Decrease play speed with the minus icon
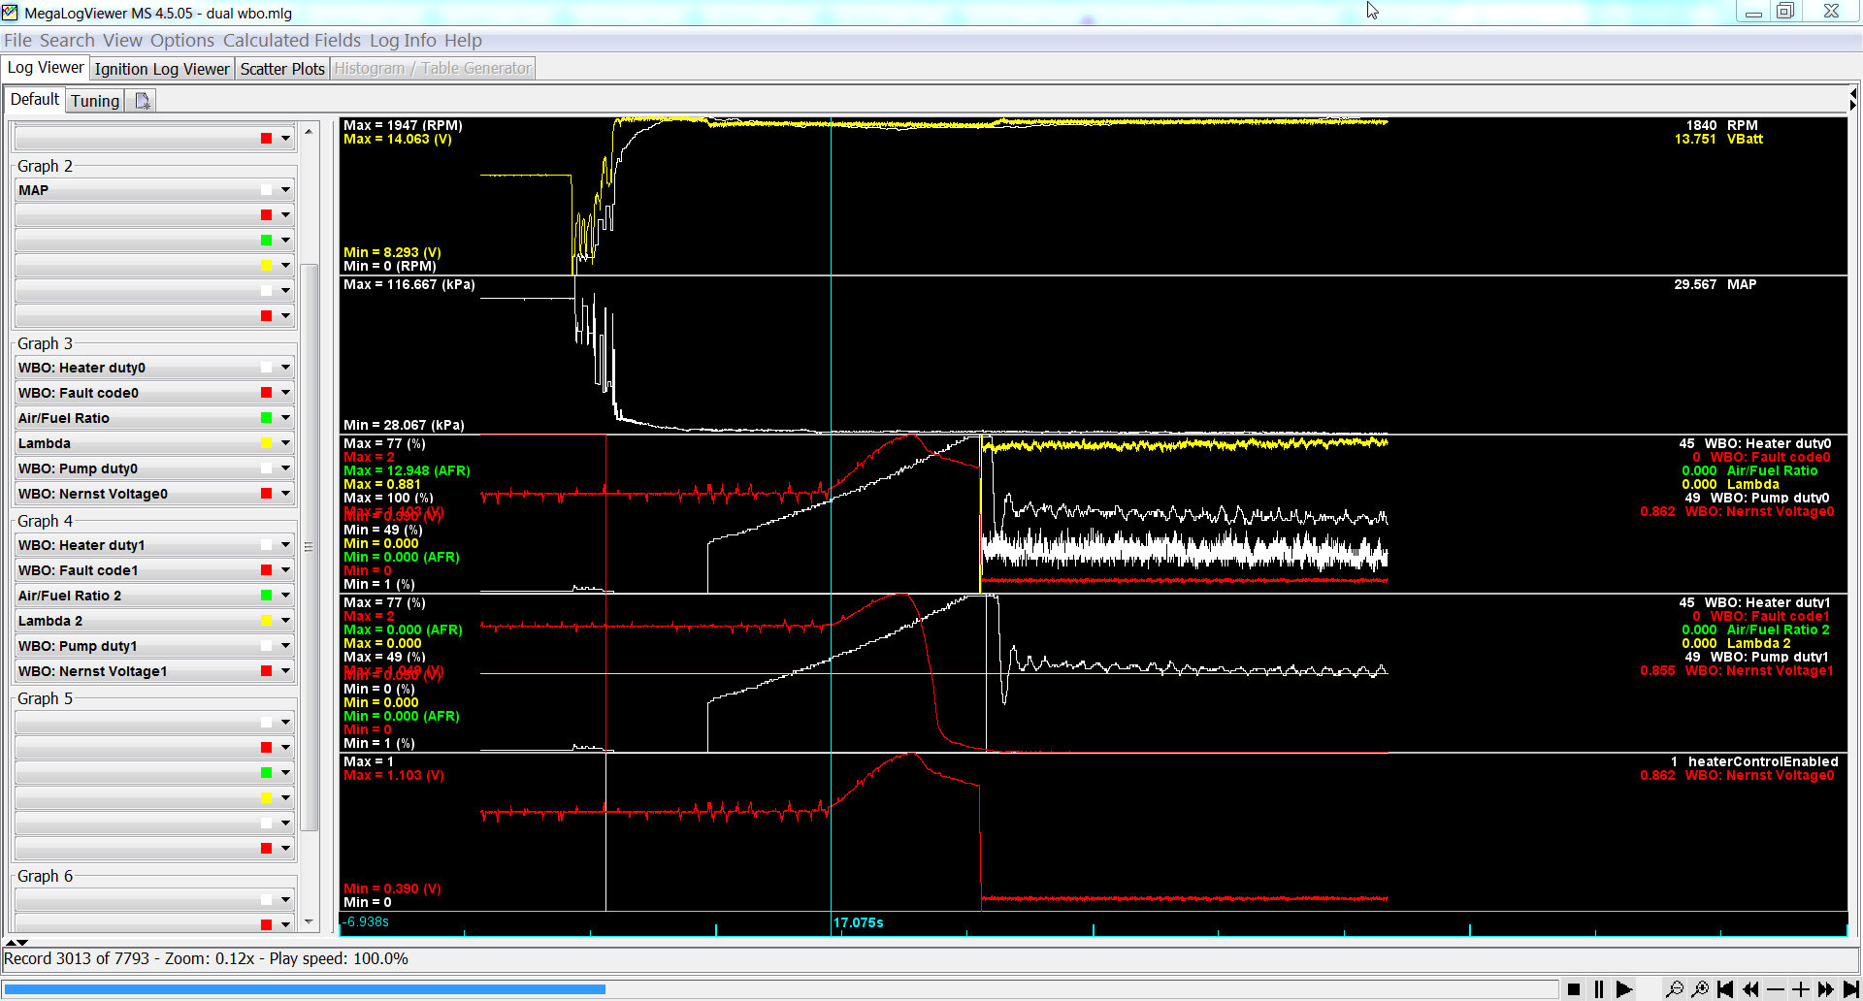Screen dimensions: 1863x1001 (x=1776, y=989)
